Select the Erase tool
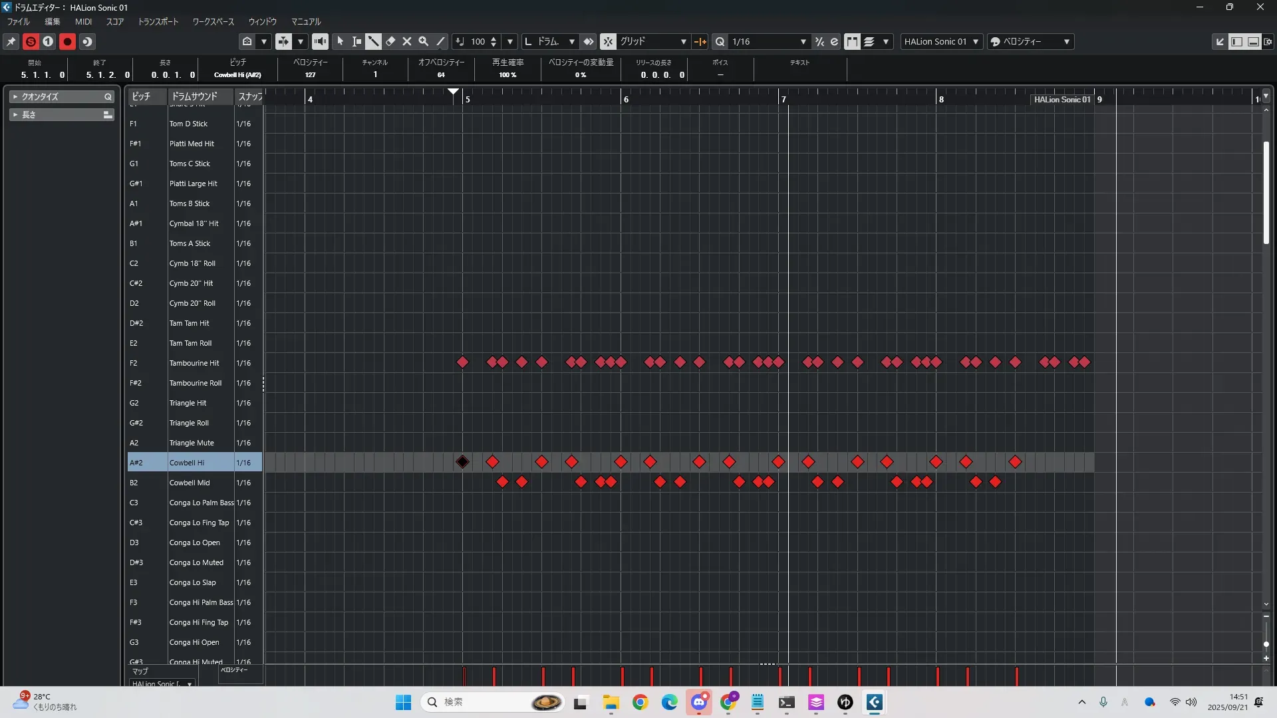 (x=390, y=41)
